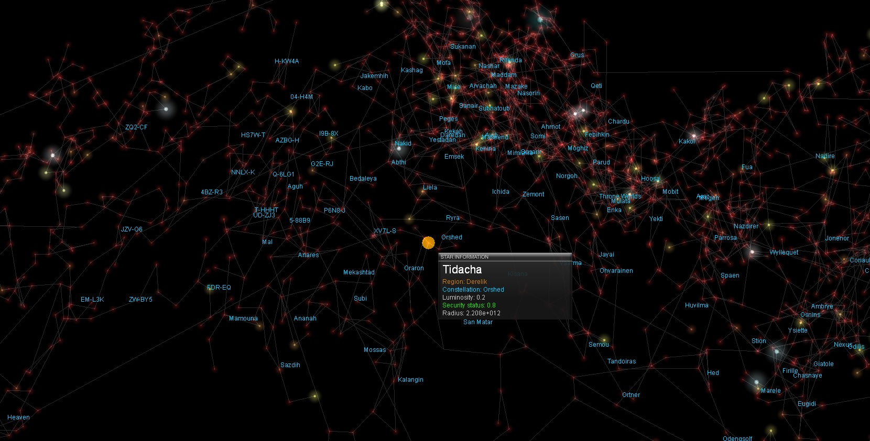Select the Liela label

coord(430,188)
